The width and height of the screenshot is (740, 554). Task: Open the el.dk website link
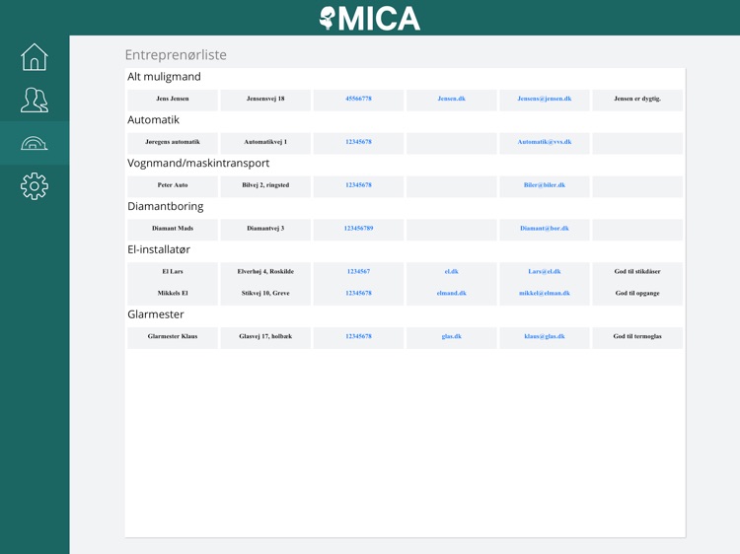(x=451, y=271)
